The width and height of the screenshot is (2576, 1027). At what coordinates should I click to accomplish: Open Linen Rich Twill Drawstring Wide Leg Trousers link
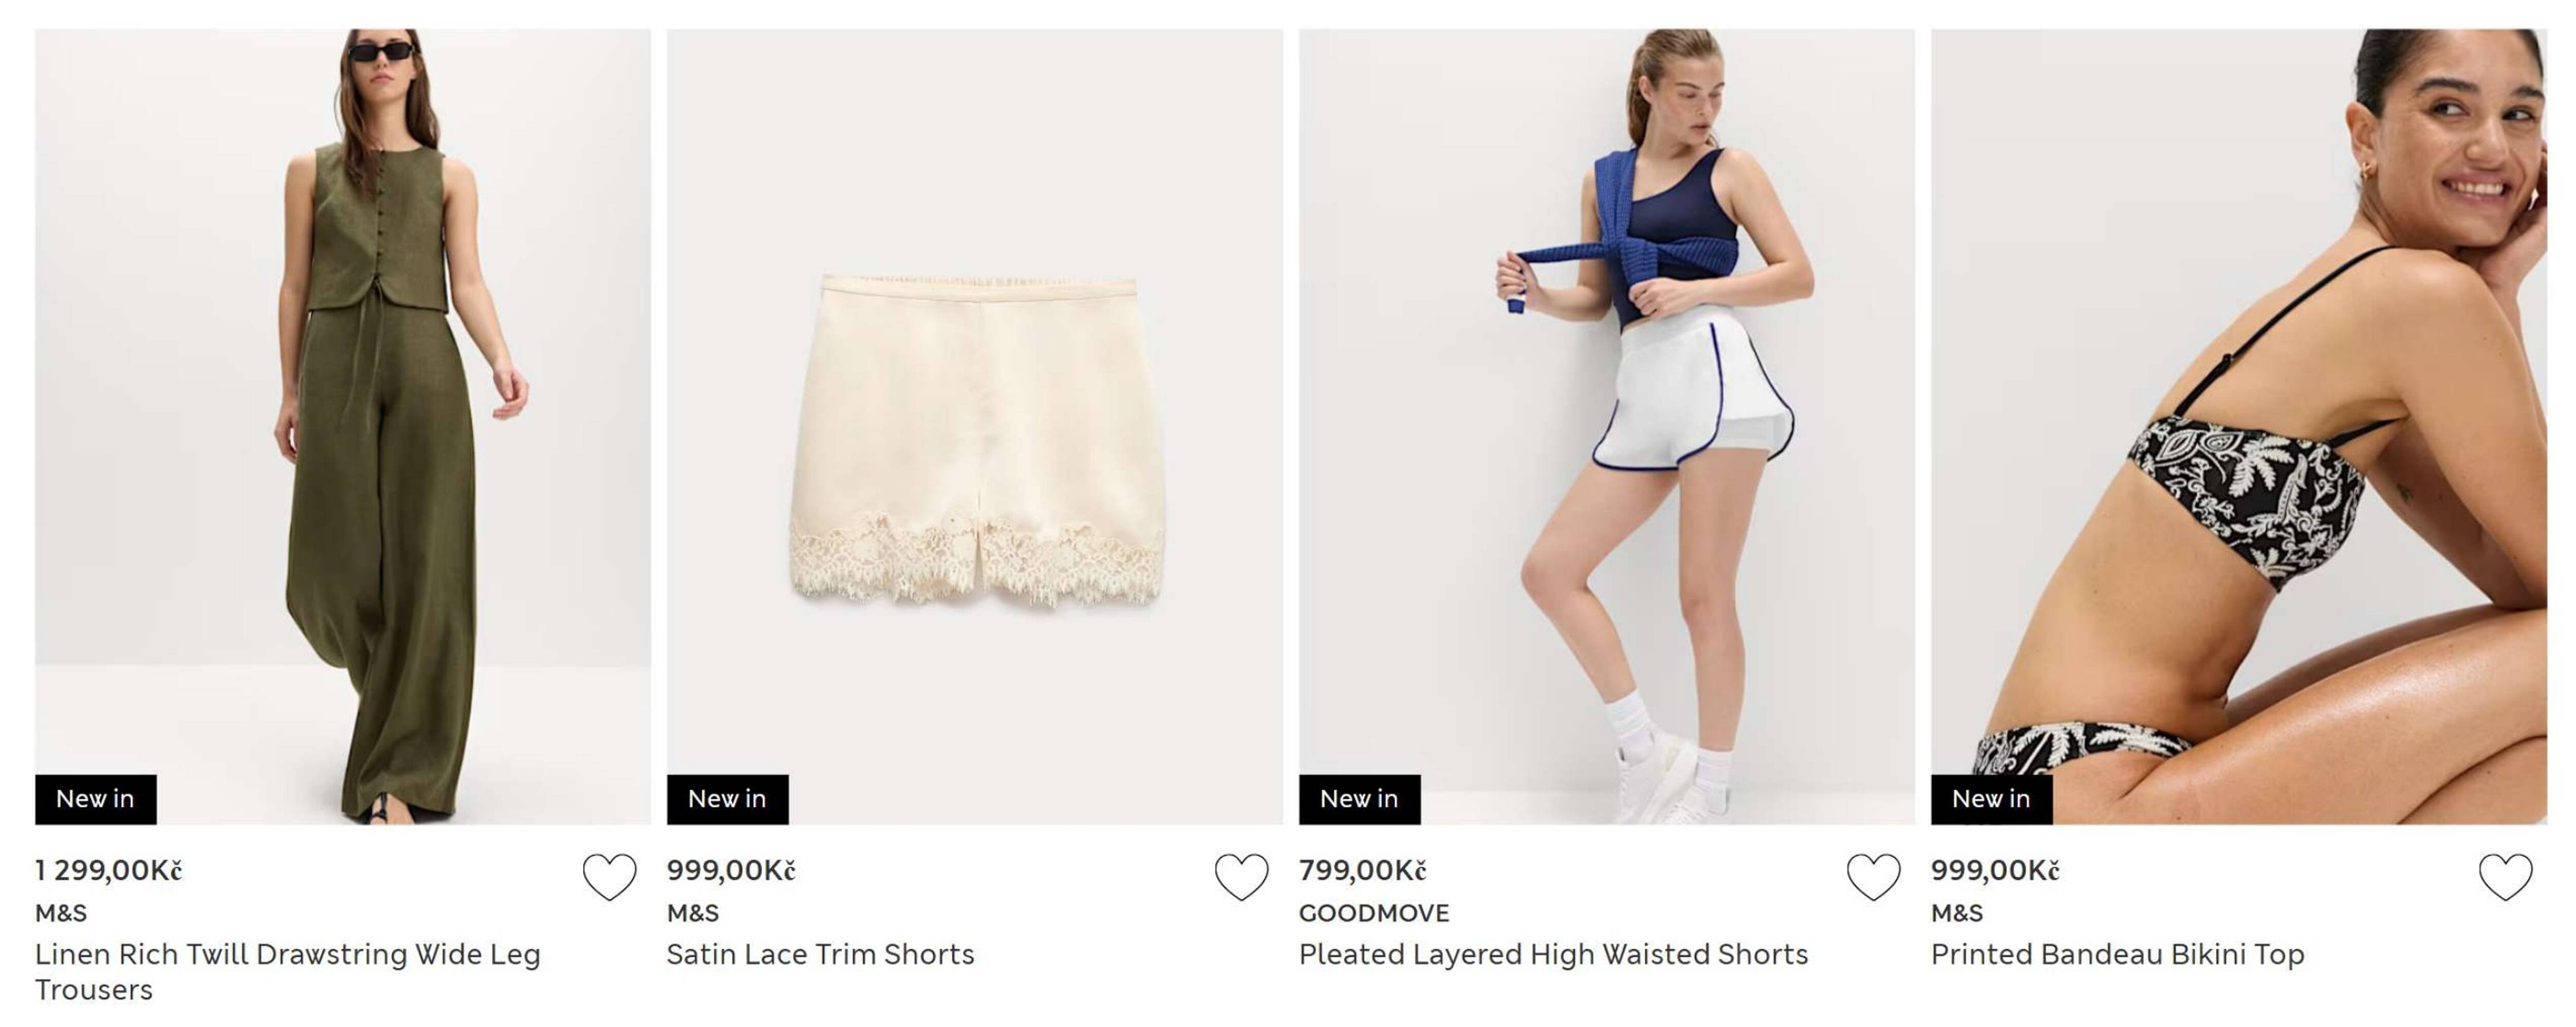click(x=288, y=972)
